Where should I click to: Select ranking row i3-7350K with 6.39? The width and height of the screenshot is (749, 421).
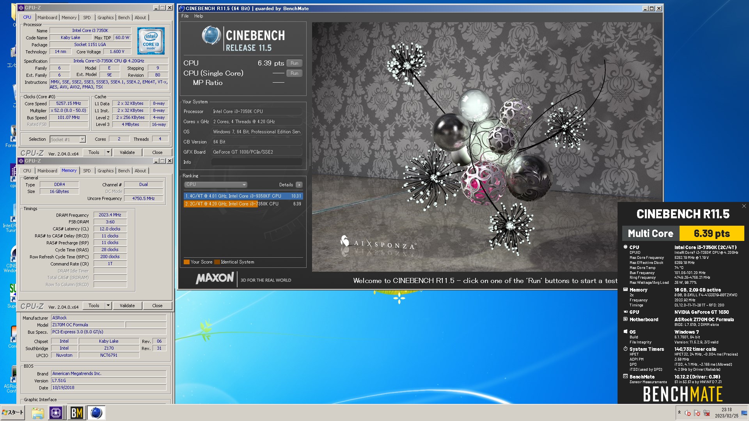coord(243,204)
